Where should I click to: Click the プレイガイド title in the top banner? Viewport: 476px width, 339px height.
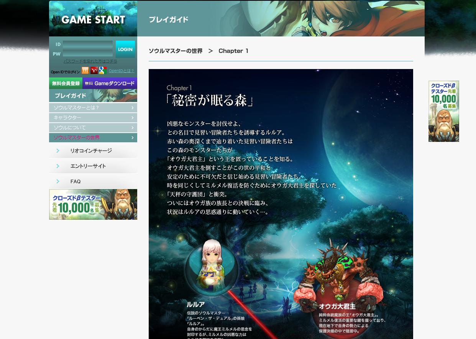click(169, 20)
